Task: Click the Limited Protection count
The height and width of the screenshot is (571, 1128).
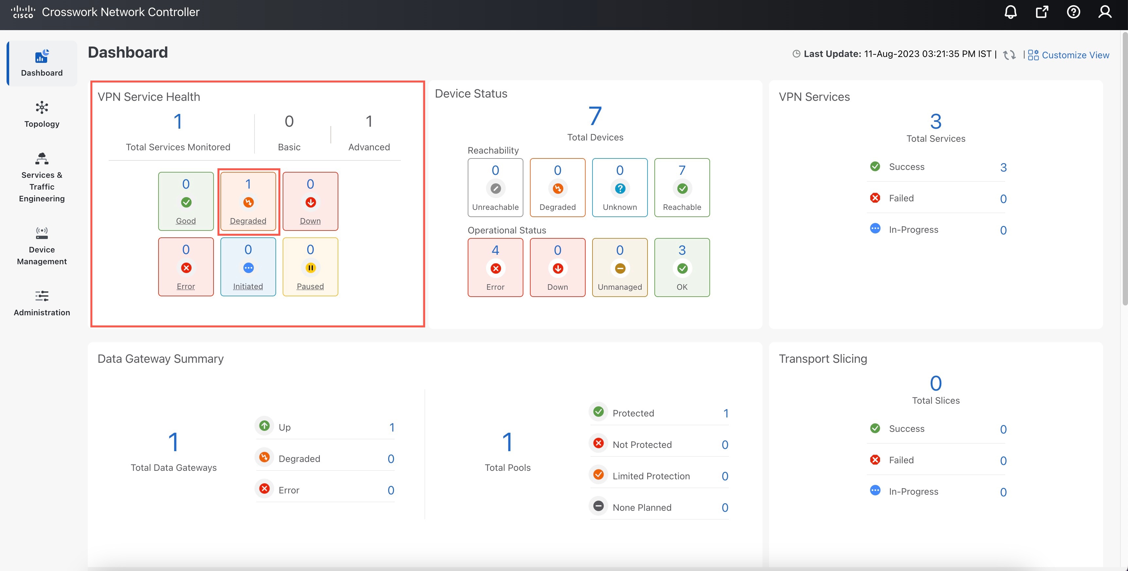Action: point(725,476)
